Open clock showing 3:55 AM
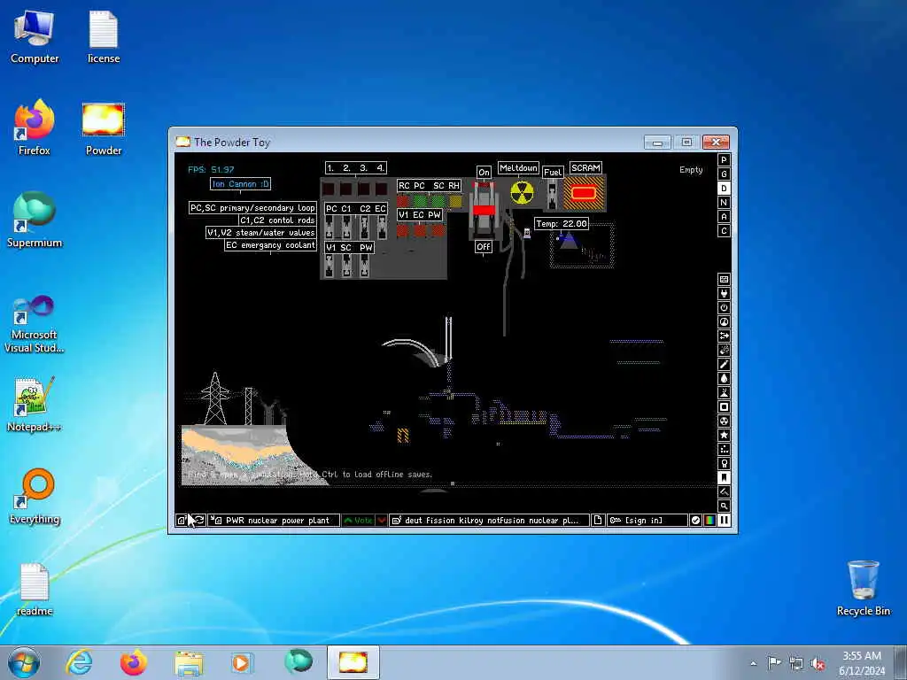The width and height of the screenshot is (907, 680). coord(862,663)
